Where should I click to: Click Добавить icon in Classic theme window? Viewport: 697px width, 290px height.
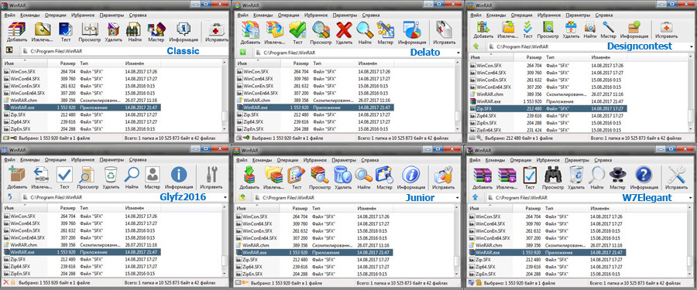pyautogui.click(x=16, y=29)
